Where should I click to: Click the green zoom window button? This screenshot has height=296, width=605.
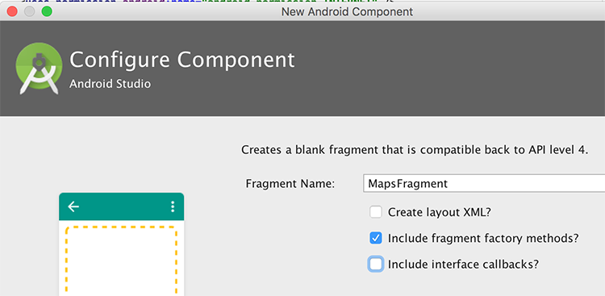[x=47, y=11]
